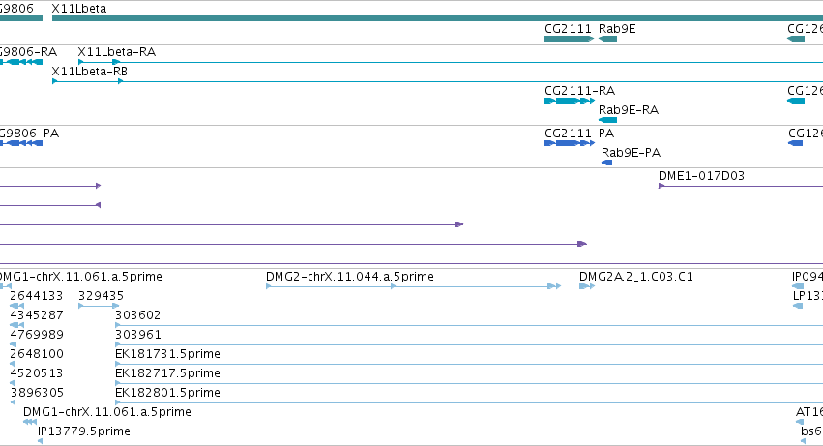Image resolution: width=823 pixels, height=446 pixels.
Task: Click the DMG2A.2_1.C03.C1 EST glyph
Action: click(587, 286)
